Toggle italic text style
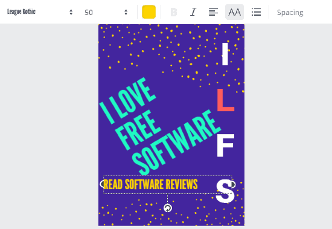The image size is (332, 229). pyautogui.click(x=193, y=12)
